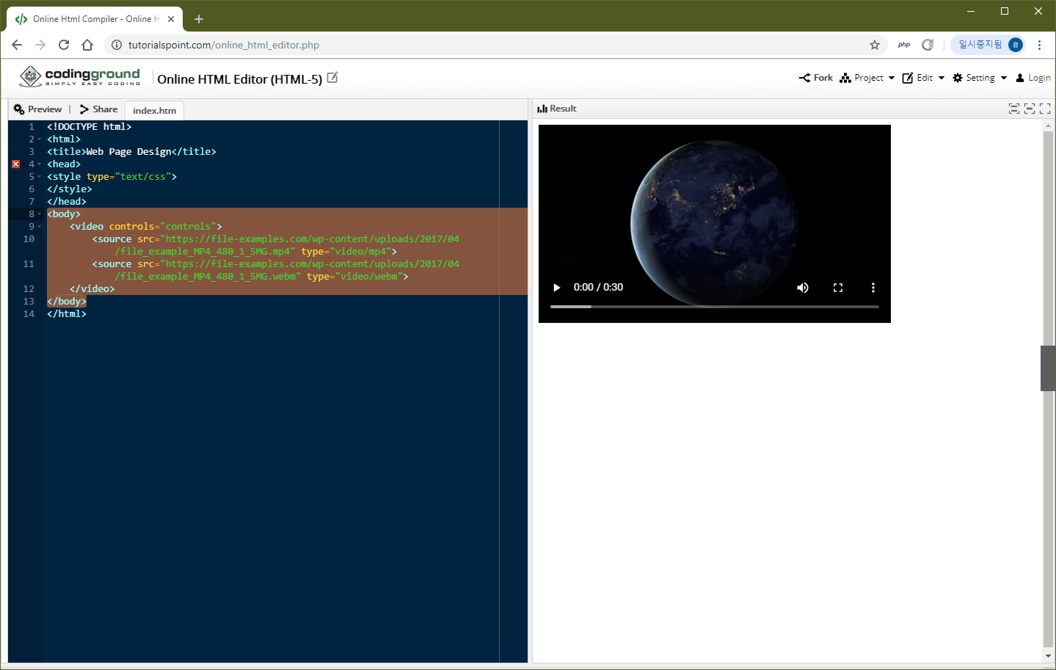Screen dimensions: 1056x670
Task: Select the horizontal split layout icon
Action: click(1013, 108)
